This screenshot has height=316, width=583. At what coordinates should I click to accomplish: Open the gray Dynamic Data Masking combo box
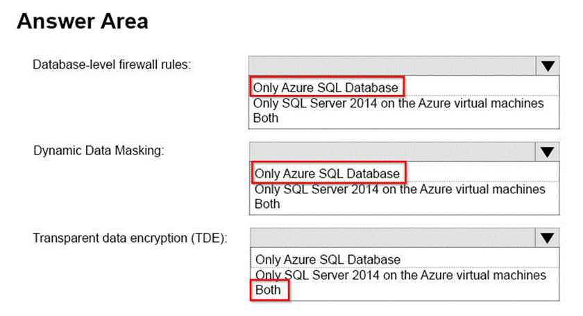(392, 152)
